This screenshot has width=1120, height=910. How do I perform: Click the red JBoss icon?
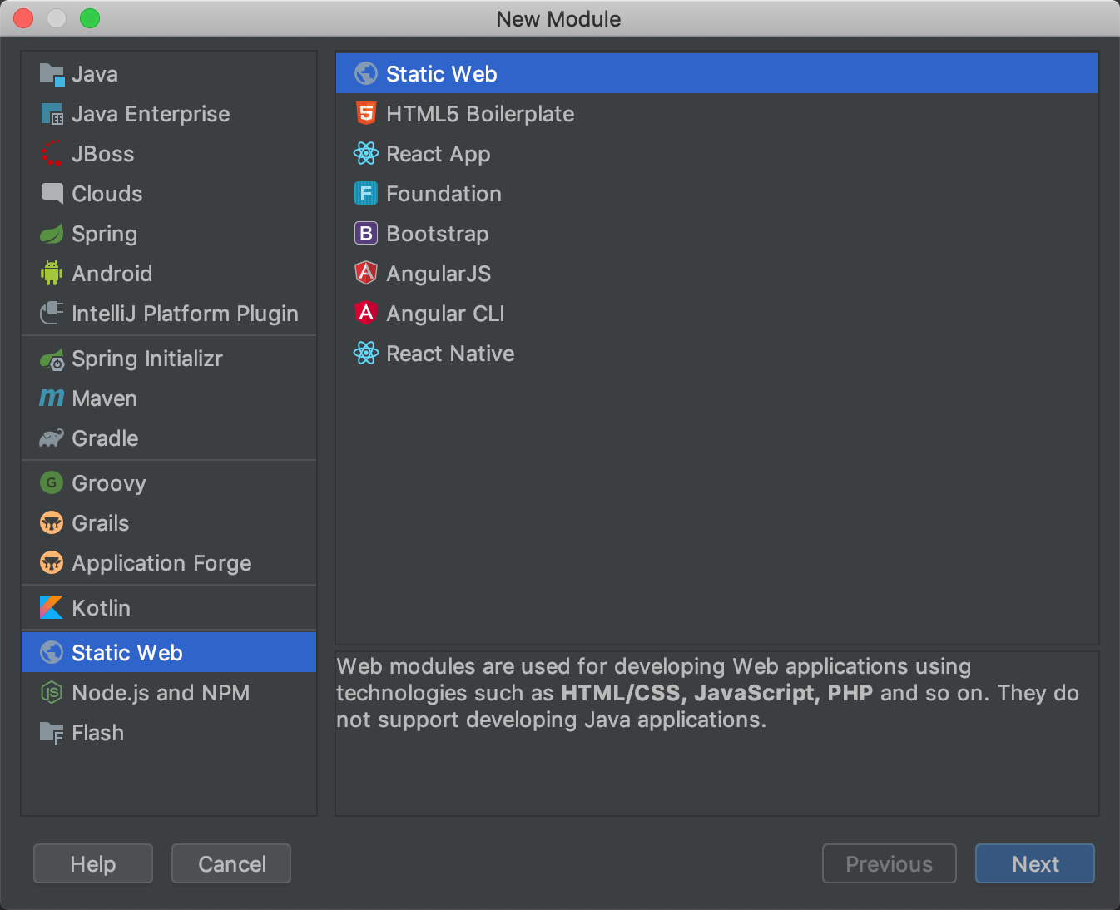(x=52, y=154)
